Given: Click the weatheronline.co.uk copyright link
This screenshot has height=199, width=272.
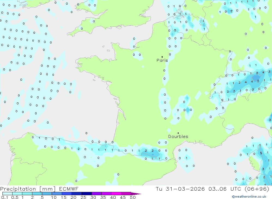Looking at the screenshot, I should point(249,197).
